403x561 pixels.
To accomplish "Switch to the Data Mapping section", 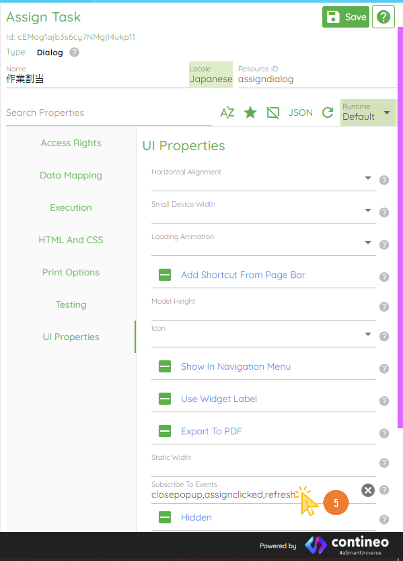I will (71, 175).
